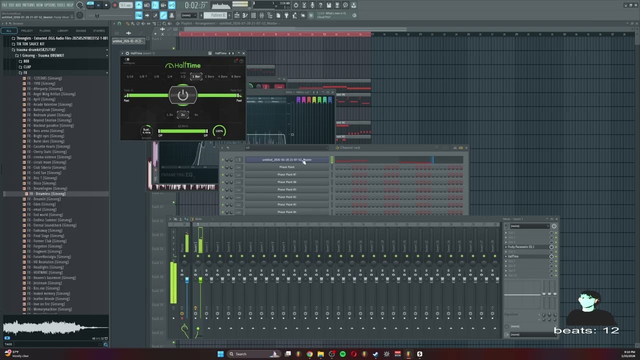Open the FILE menu
Image resolution: width=640 pixels, height=360 pixels.
[x=4, y=5]
